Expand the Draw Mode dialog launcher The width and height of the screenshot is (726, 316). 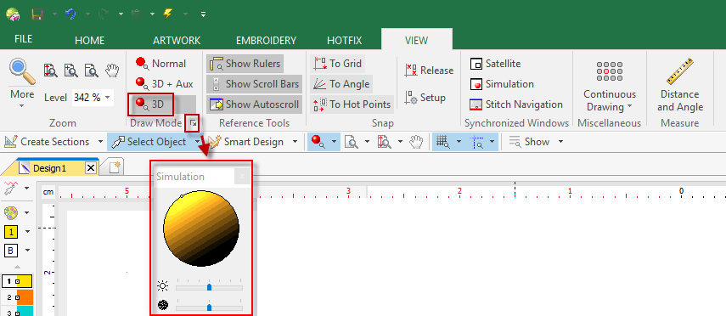[x=192, y=123]
